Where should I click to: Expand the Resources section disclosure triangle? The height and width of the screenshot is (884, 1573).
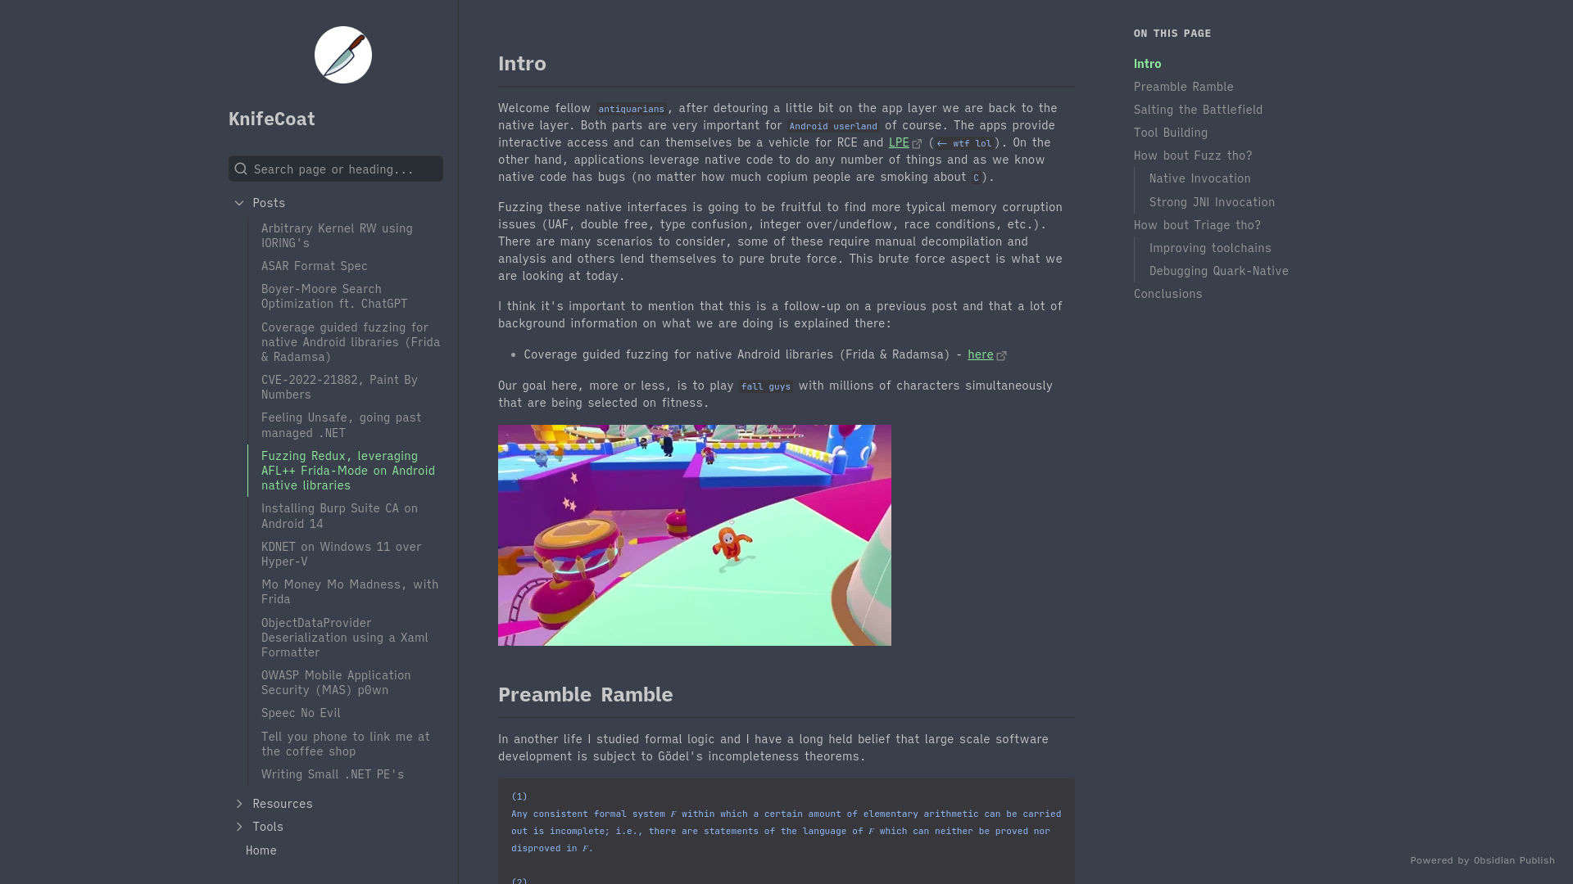click(238, 803)
